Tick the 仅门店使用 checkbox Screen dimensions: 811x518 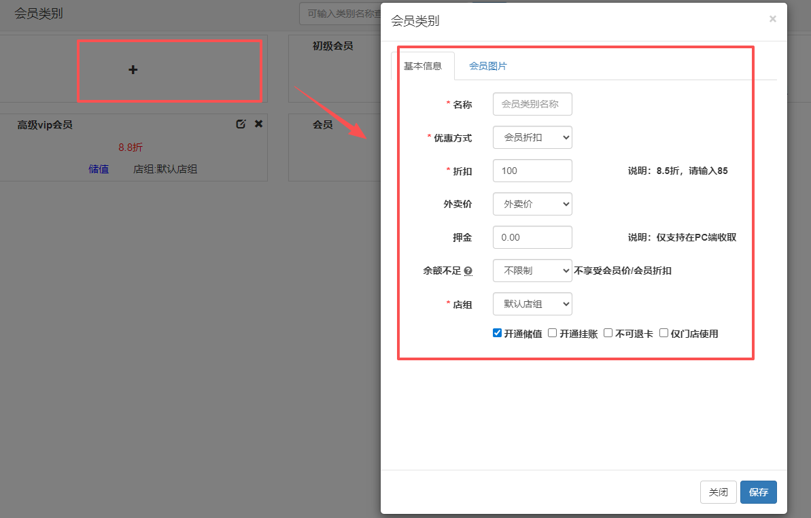click(x=664, y=333)
